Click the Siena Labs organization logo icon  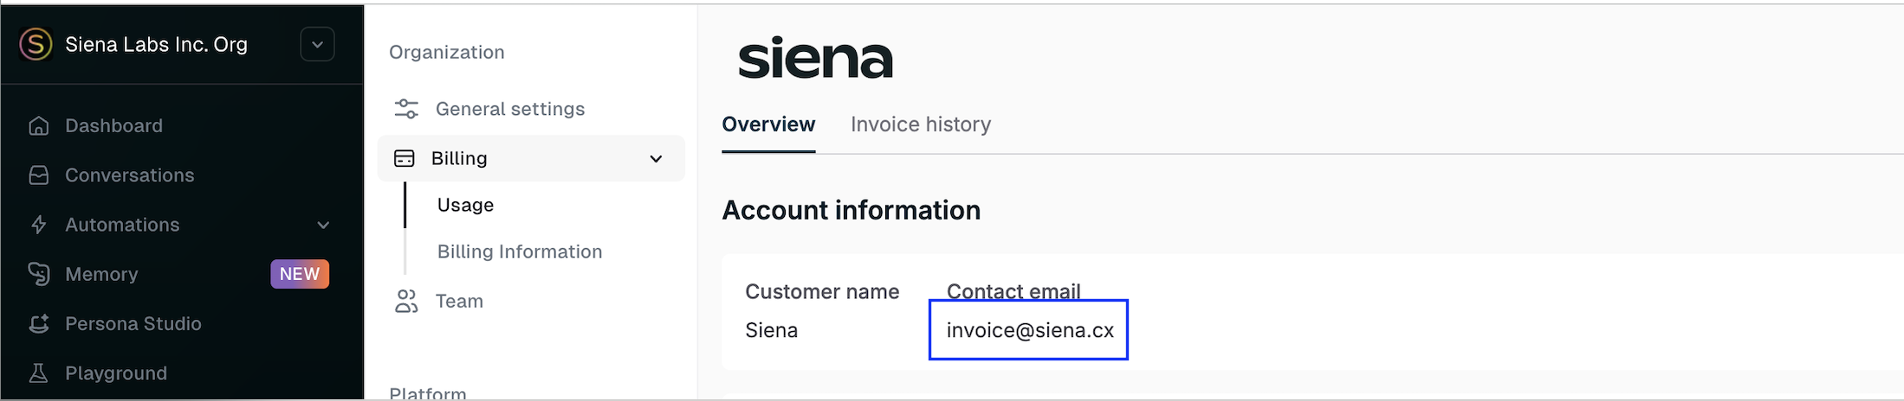(36, 44)
